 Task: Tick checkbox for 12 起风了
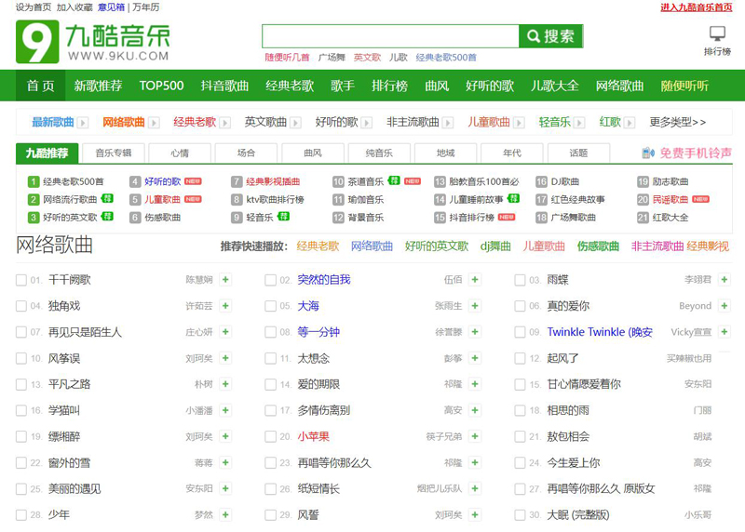[520, 358]
